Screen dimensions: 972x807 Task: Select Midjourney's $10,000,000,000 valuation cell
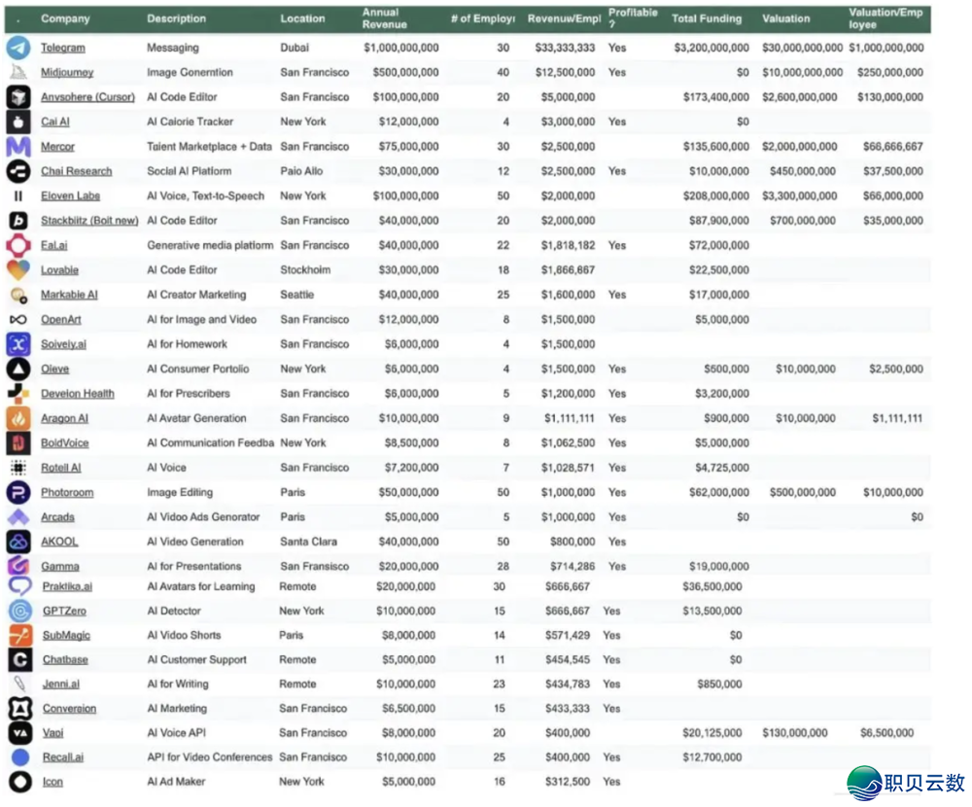[802, 73]
